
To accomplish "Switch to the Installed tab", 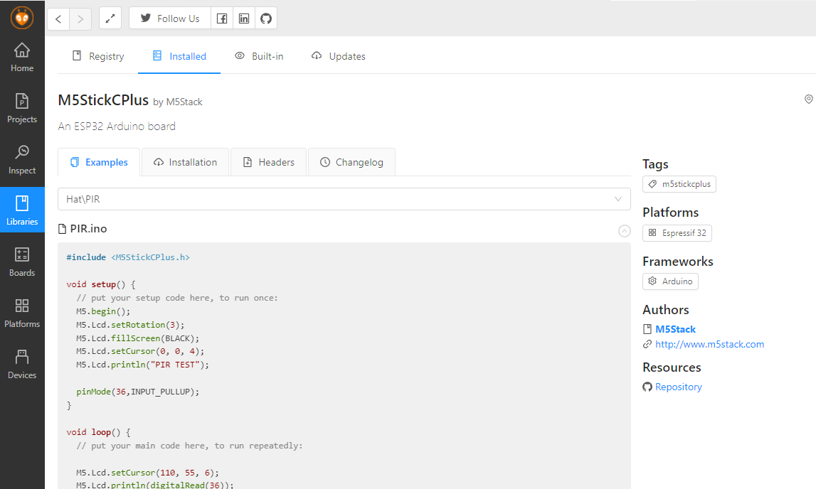I will [179, 56].
